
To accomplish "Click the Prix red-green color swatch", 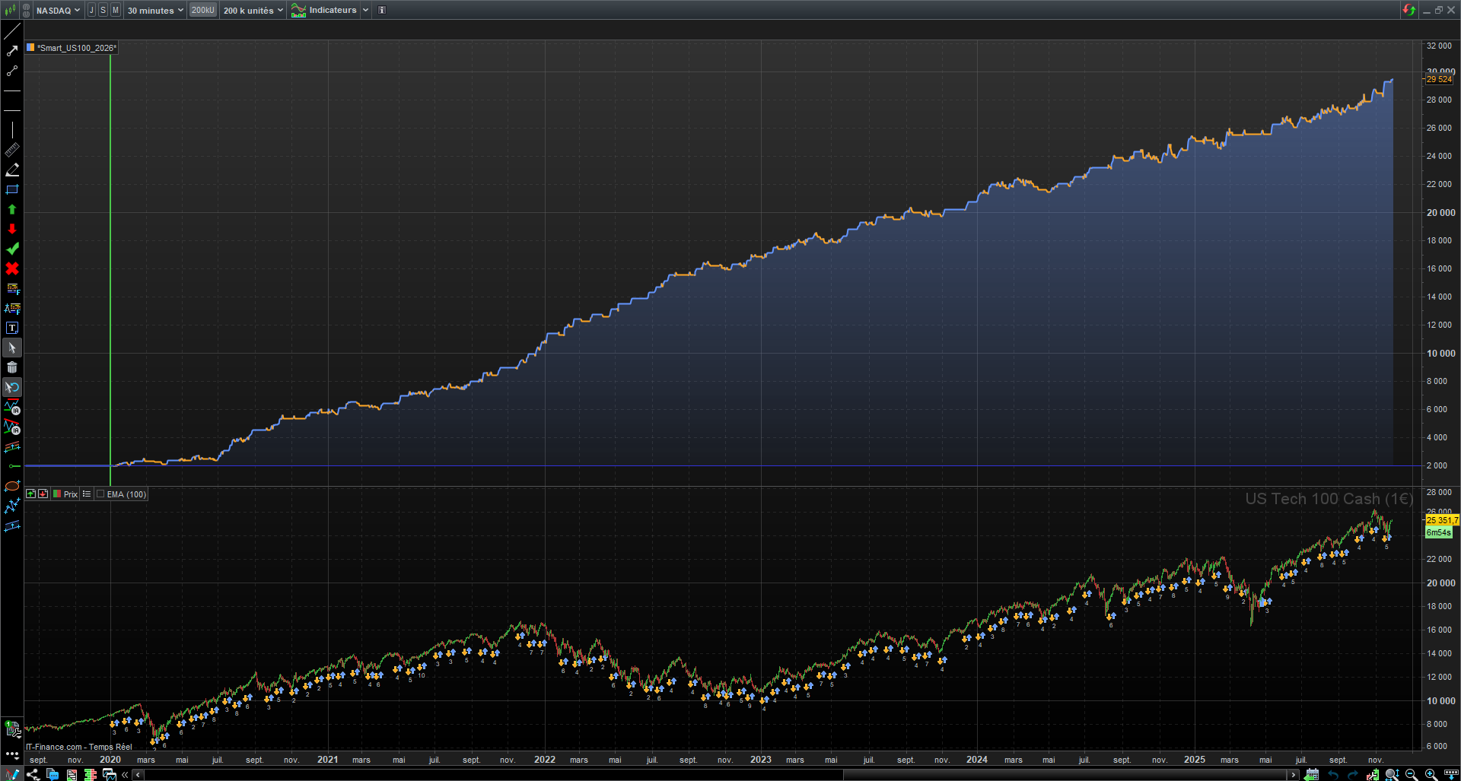I will pyautogui.click(x=57, y=494).
